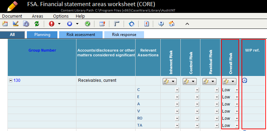Open Overall Risk fill button for Receivables
Image resolution: width=267 pixels, height=131 pixels.
tap(229, 81)
